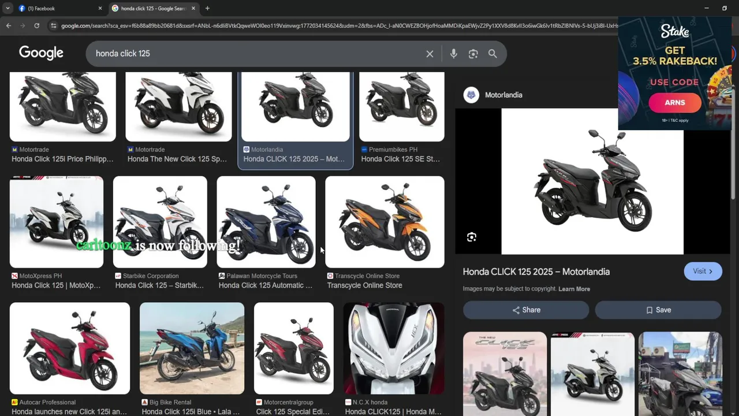The image size is (739, 416).
Task: Click the Stake logo in the overlay ad
Action: pos(675,31)
